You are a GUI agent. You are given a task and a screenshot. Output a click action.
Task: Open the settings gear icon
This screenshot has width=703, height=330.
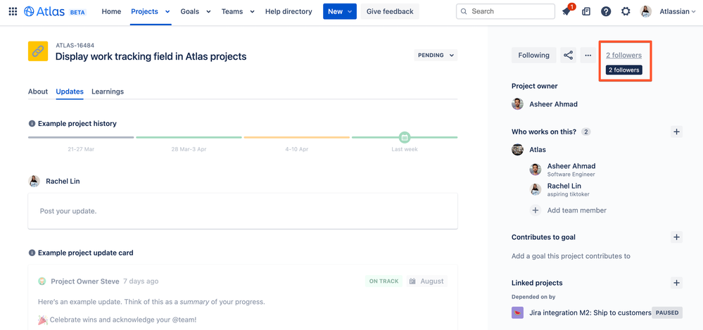pyautogui.click(x=626, y=12)
